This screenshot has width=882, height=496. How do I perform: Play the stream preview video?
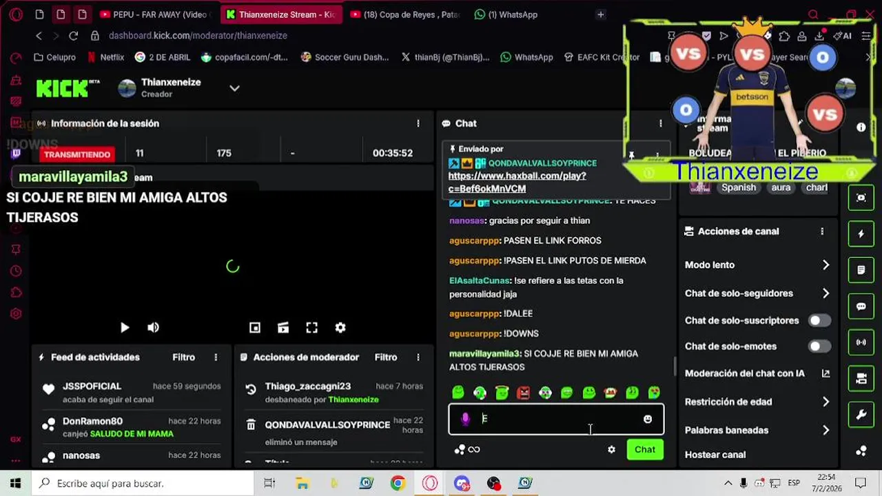125,328
